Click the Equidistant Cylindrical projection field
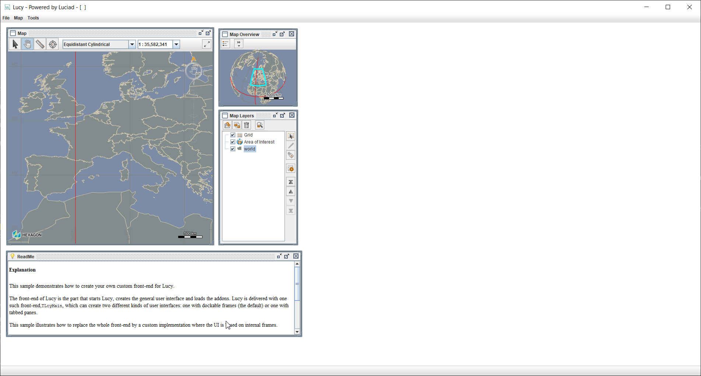The height and width of the screenshot is (376, 701). tap(96, 44)
